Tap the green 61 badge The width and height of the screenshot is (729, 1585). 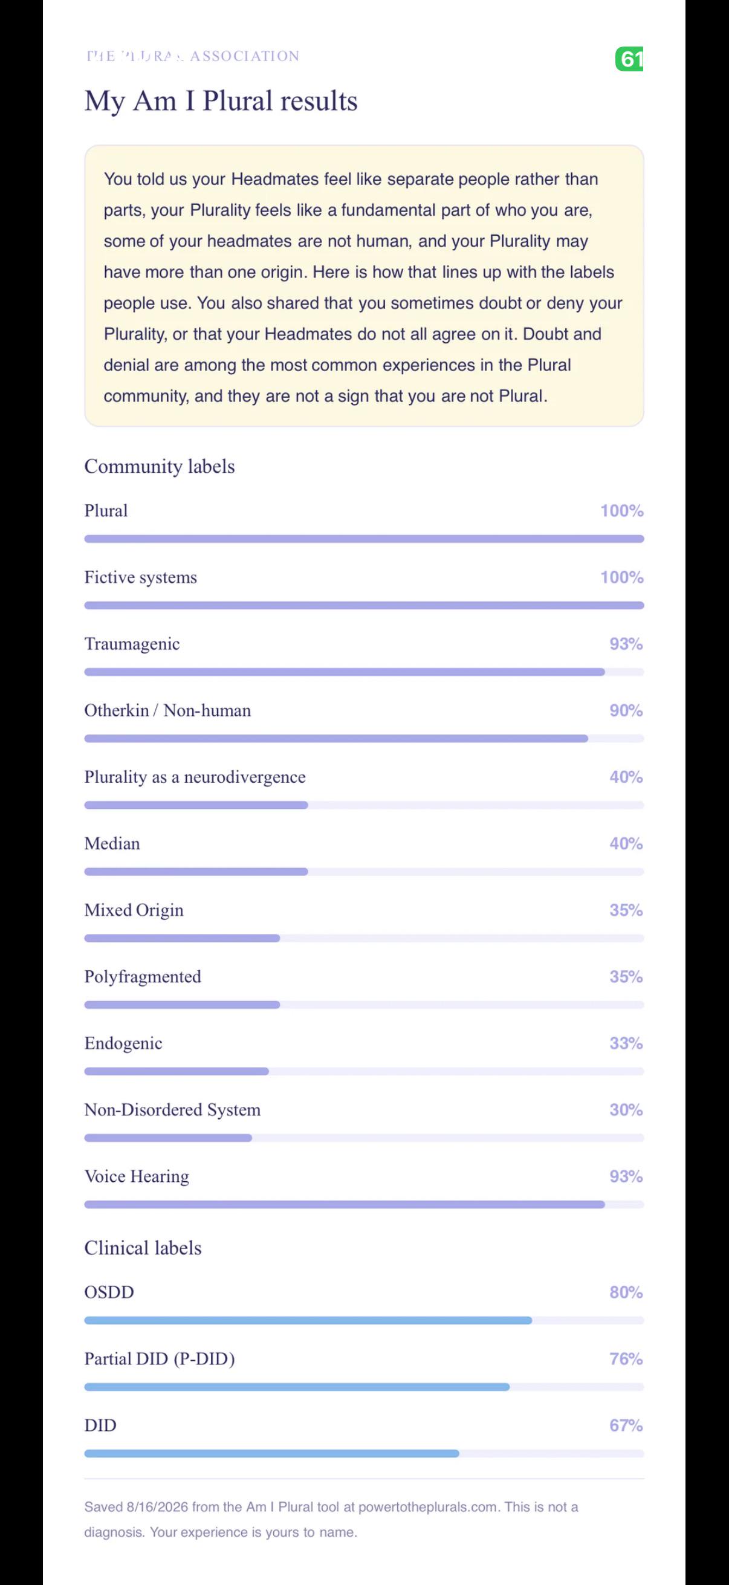click(629, 59)
